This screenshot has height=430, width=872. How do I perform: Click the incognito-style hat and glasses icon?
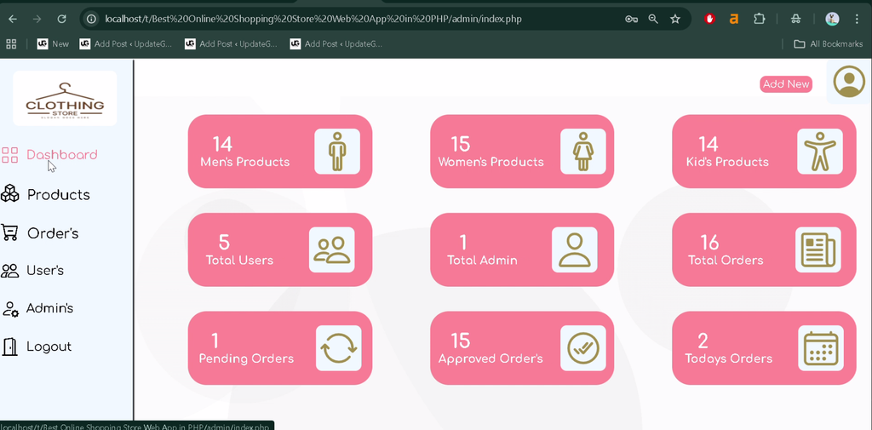pyautogui.click(x=796, y=19)
